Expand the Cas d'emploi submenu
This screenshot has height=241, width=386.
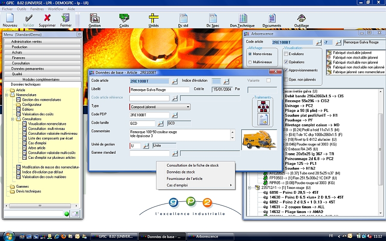tap(196, 185)
